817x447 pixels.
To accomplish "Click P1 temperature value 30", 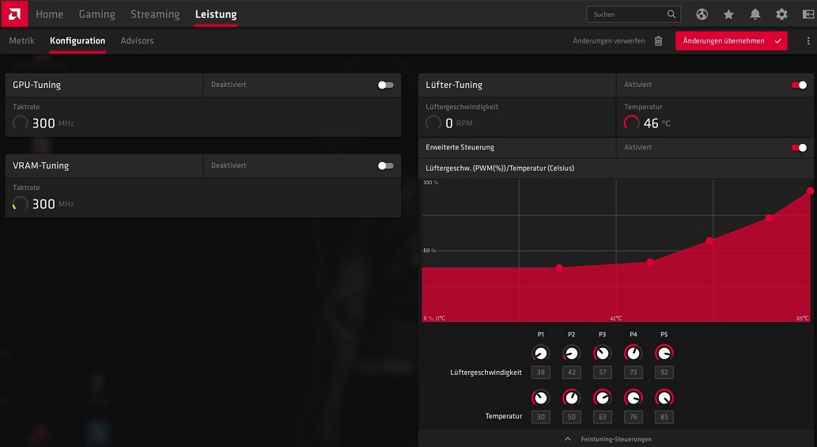I will click(x=540, y=417).
